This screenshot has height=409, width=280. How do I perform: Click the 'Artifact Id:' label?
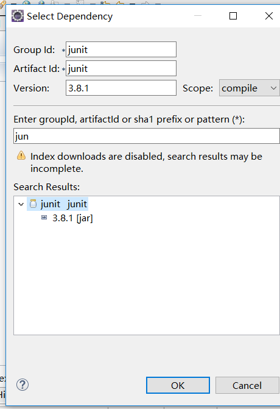coord(37,69)
